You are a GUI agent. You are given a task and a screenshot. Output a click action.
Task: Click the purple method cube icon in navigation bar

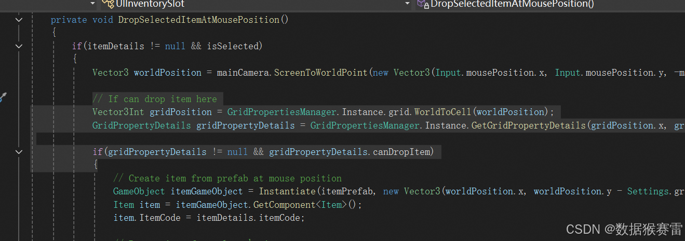coord(421,4)
